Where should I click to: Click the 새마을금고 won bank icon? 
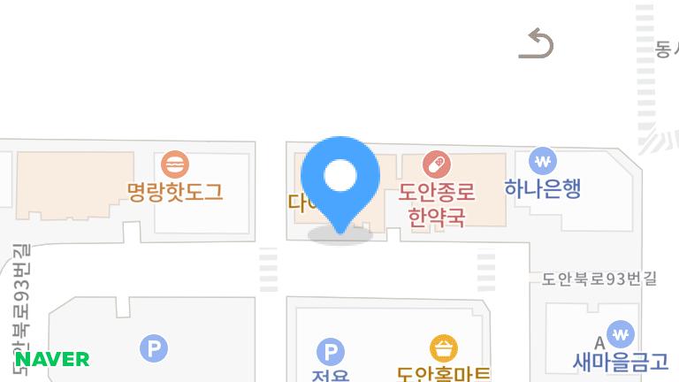click(x=621, y=334)
